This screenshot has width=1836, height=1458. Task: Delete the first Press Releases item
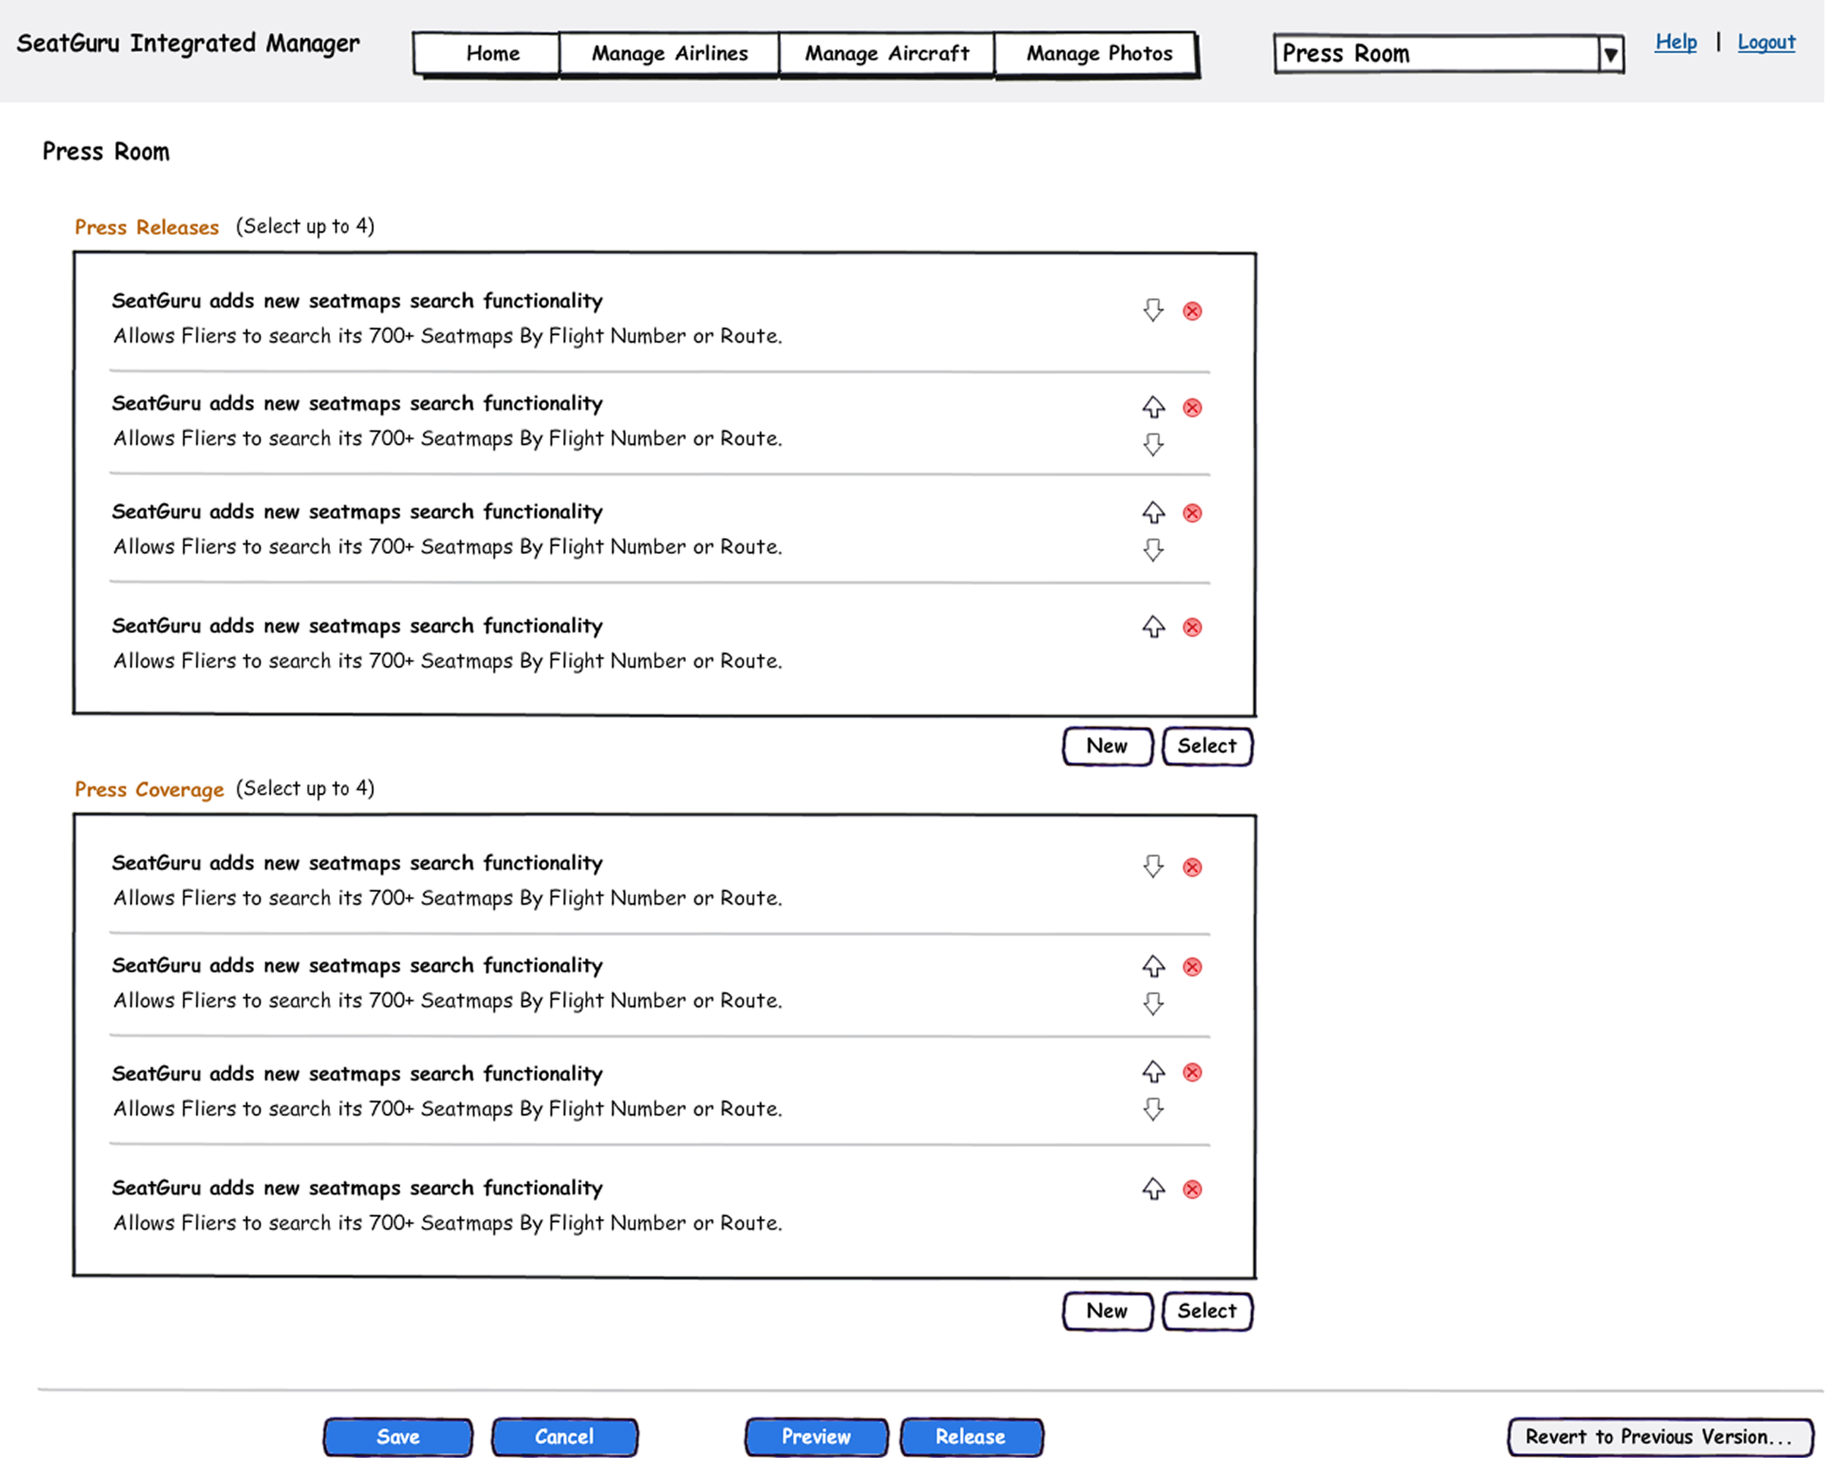pyautogui.click(x=1193, y=311)
